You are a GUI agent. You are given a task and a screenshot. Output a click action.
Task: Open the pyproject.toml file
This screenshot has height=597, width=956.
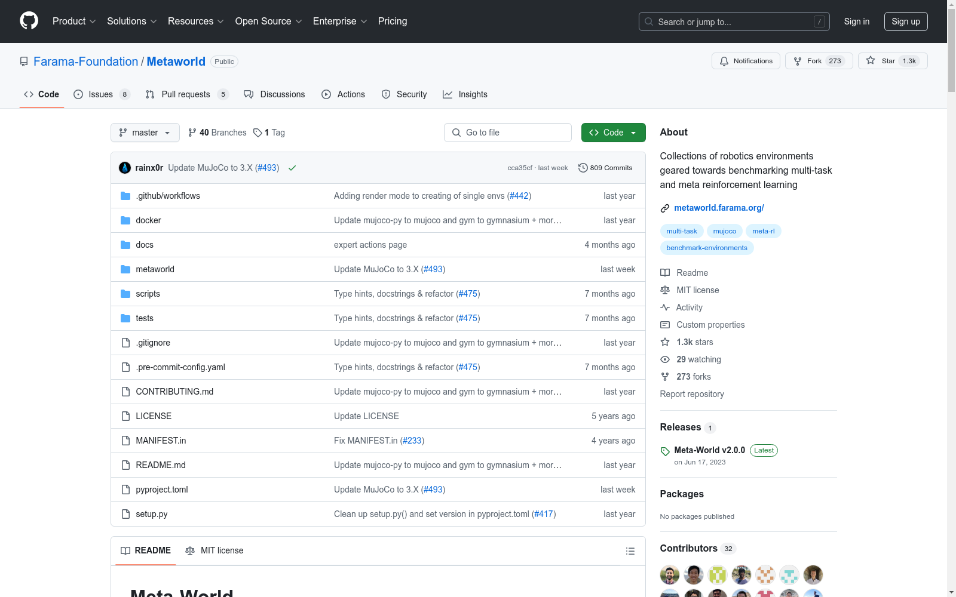tap(162, 490)
